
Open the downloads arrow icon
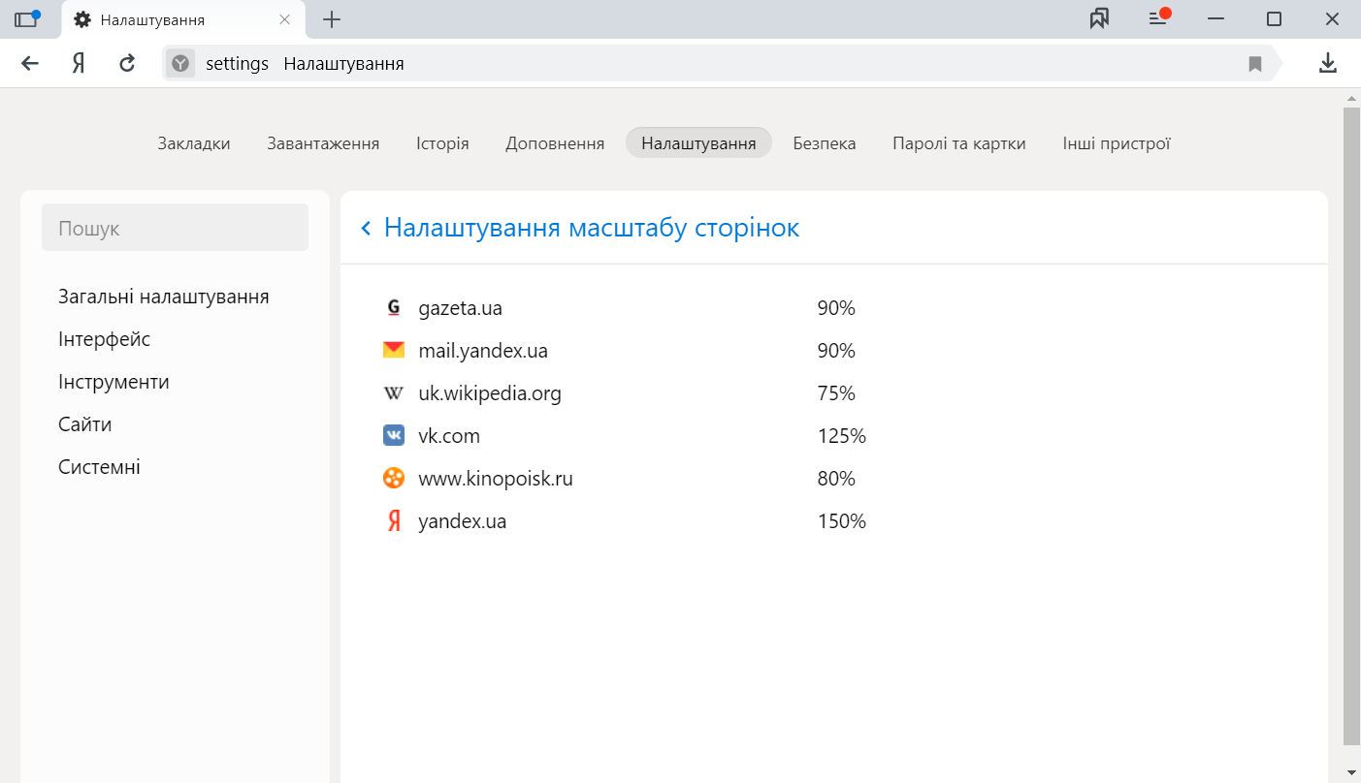[x=1328, y=64]
